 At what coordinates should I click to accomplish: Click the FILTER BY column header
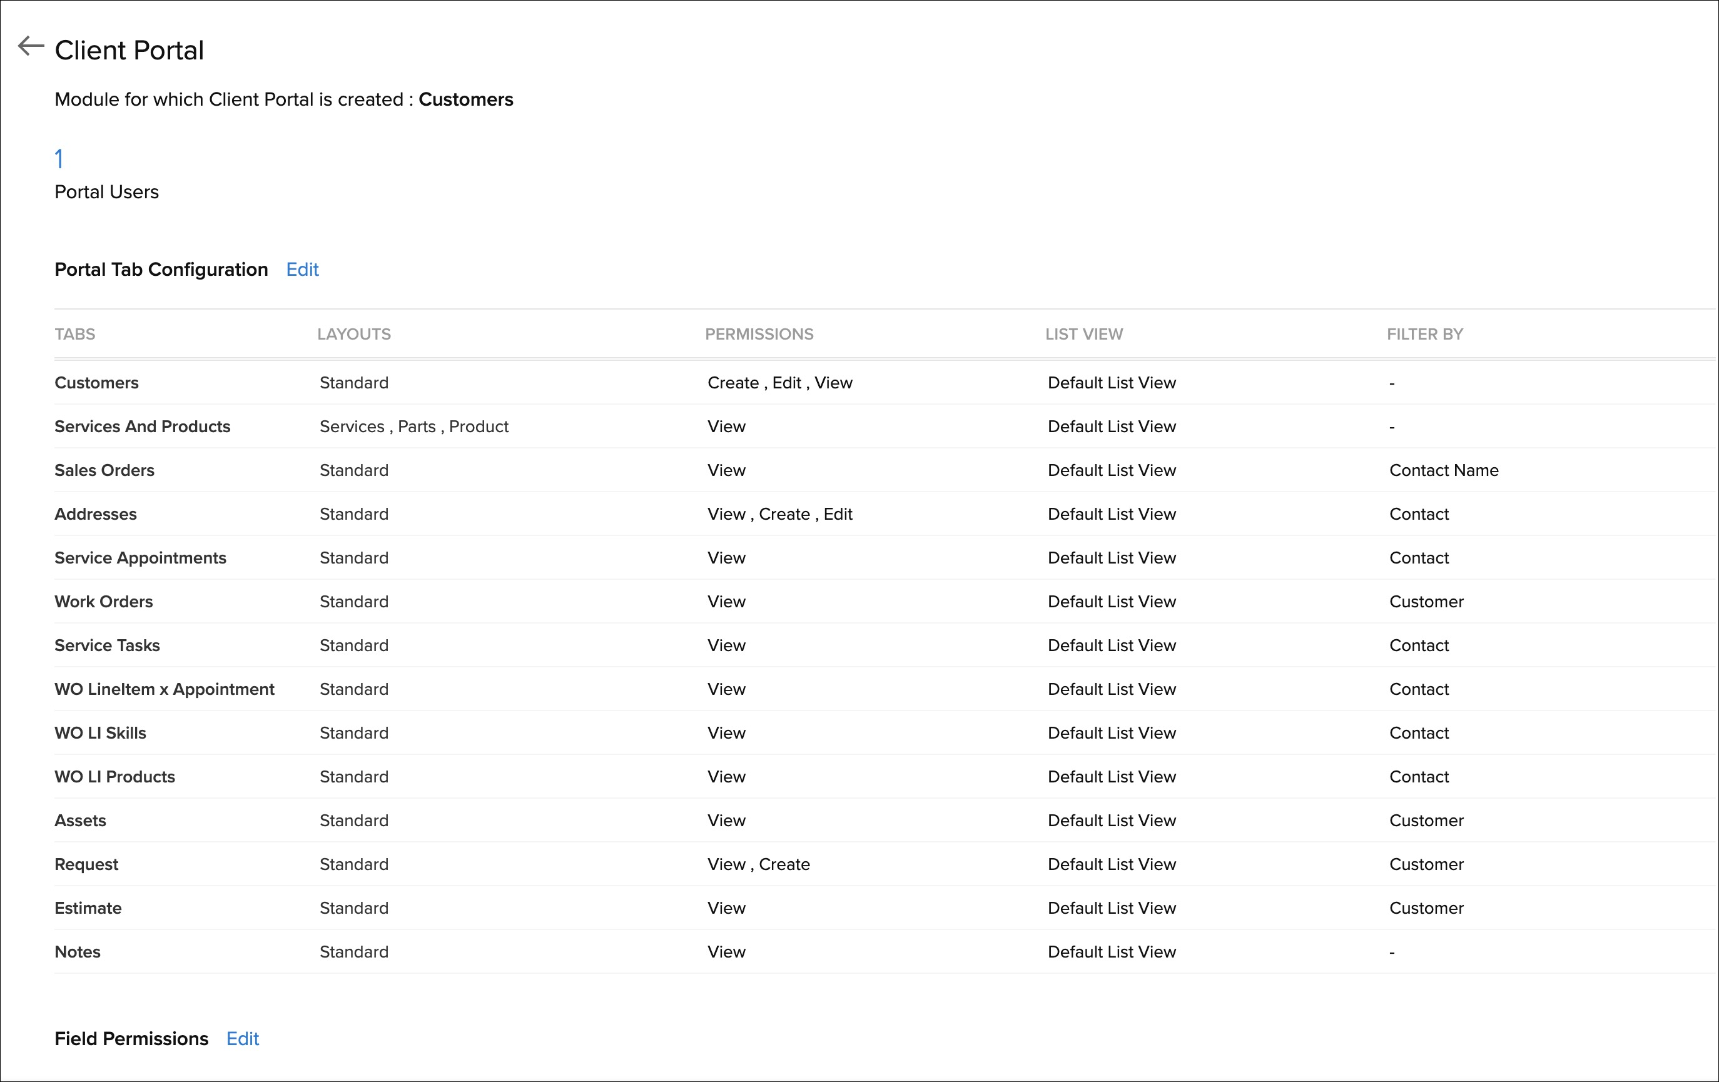pyautogui.click(x=1424, y=334)
